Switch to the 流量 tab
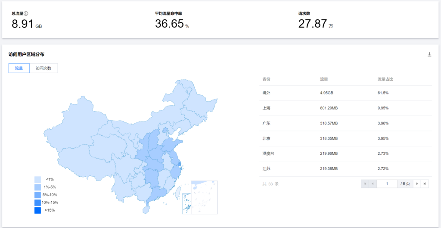The height and width of the screenshot is (228, 441). [19, 68]
